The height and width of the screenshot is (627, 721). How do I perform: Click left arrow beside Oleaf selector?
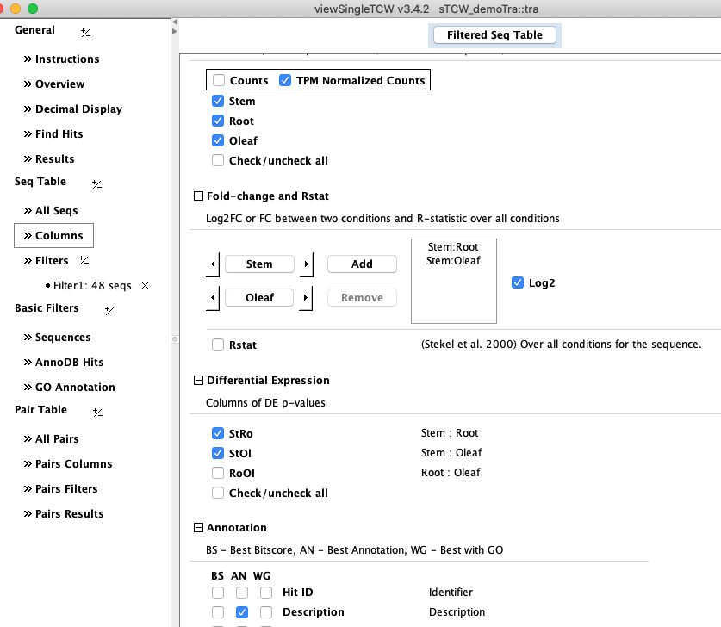(213, 298)
